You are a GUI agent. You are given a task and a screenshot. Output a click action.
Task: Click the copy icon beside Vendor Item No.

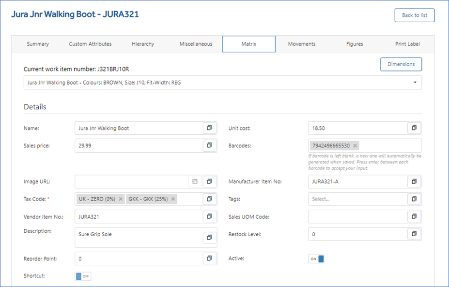(x=209, y=216)
